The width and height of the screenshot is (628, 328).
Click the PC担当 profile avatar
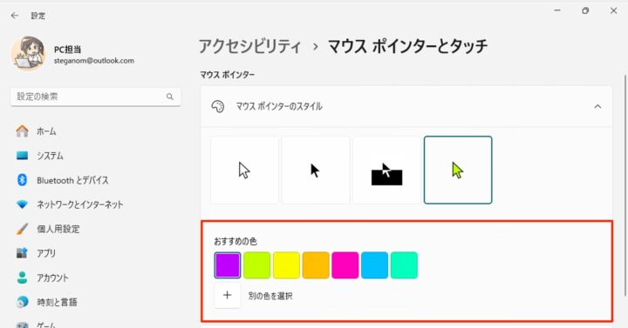pos(29,54)
